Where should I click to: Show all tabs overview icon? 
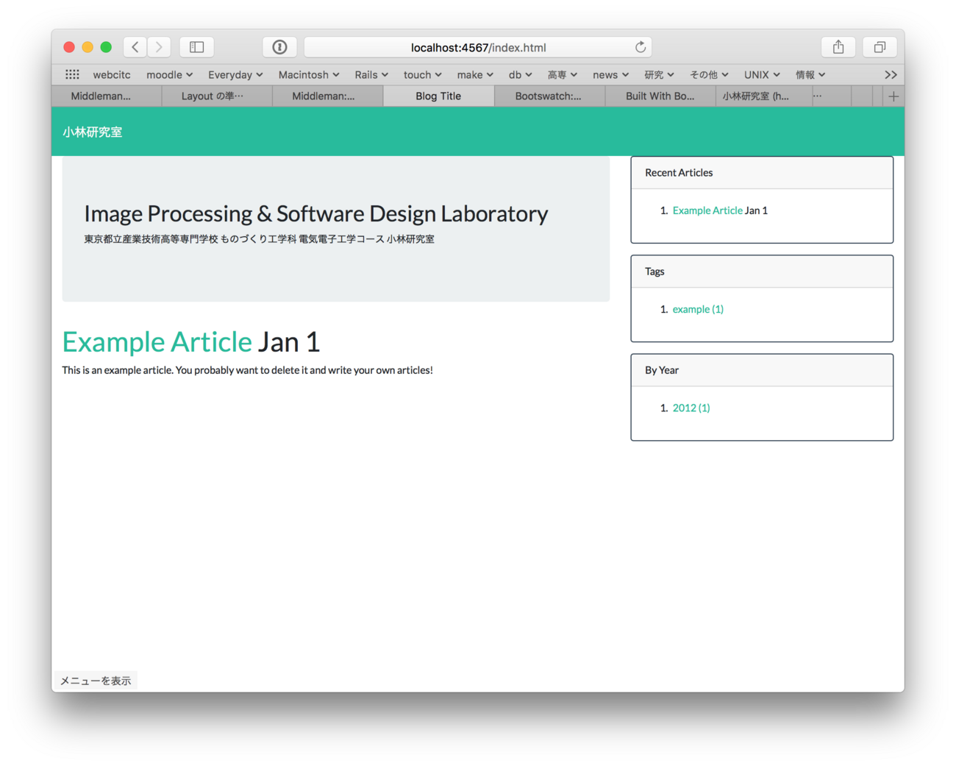pyautogui.click(x=880, y=47)
